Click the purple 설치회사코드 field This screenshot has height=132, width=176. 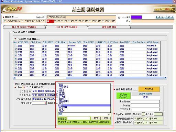coord(136,17)
